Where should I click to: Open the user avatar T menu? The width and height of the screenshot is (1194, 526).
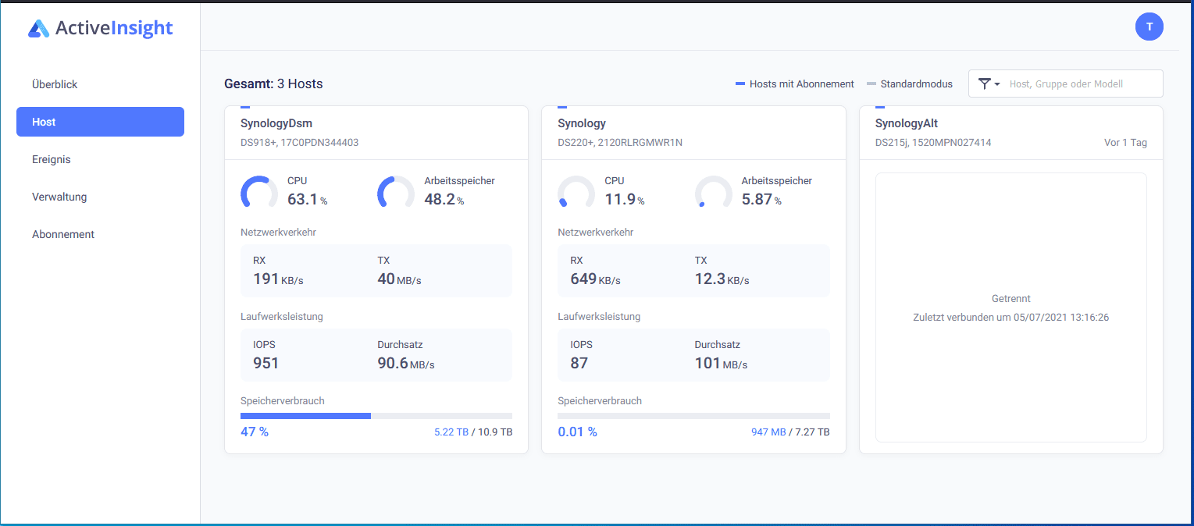[1149, 27]
